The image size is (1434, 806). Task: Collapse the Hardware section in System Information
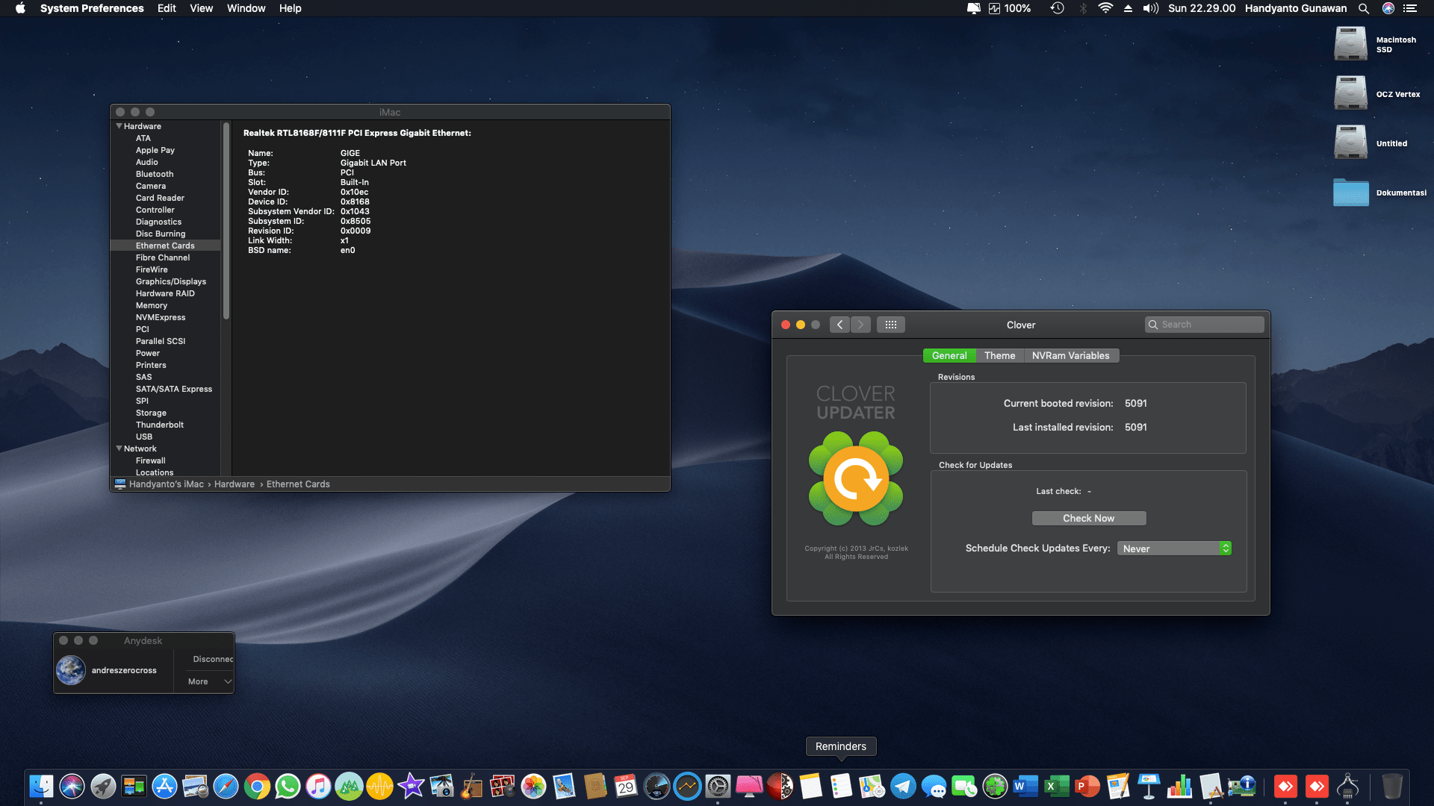[119, 126]
